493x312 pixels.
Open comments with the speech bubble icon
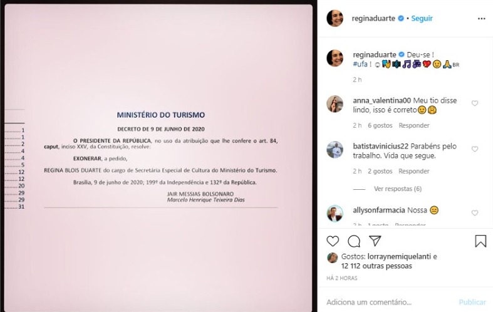coord(354,241)
